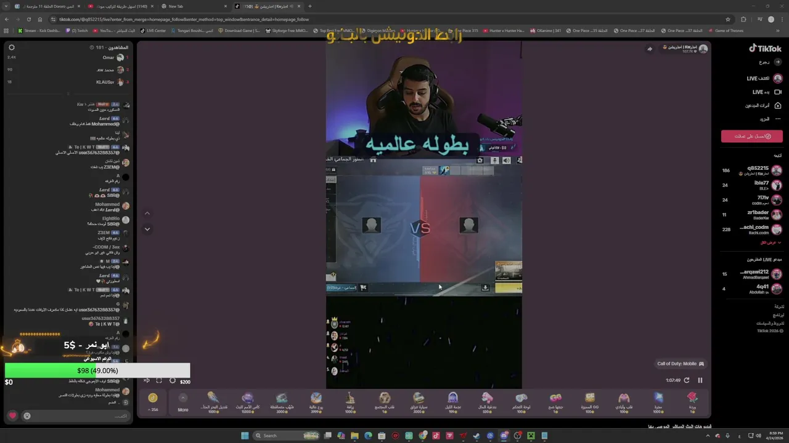Image resolution: width=789 pixels, height=443 pixels.
Task: Go to next live stream down chevron
Action: (x=147, y=229)
